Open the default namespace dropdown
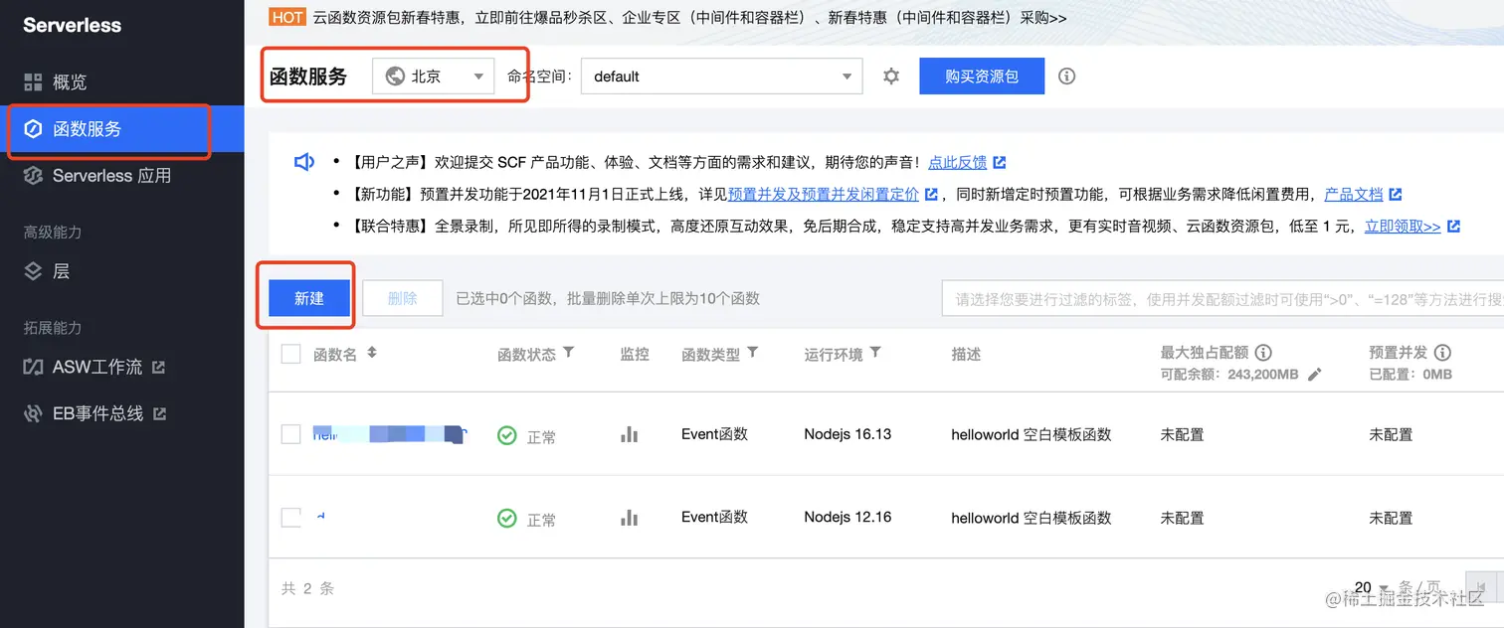 pos(721,77)
